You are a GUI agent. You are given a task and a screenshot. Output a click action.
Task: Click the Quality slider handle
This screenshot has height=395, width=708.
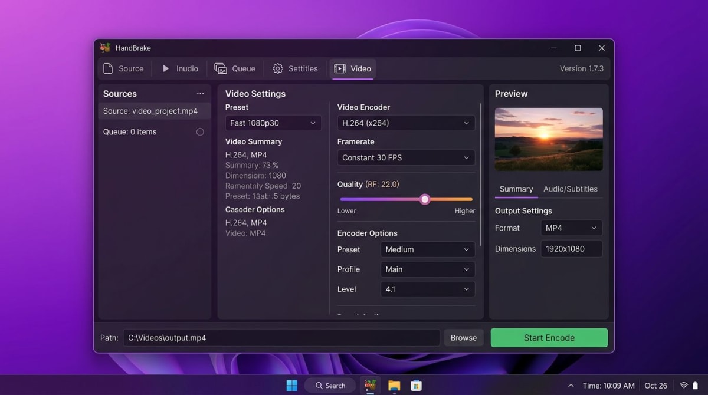point(425,199)
